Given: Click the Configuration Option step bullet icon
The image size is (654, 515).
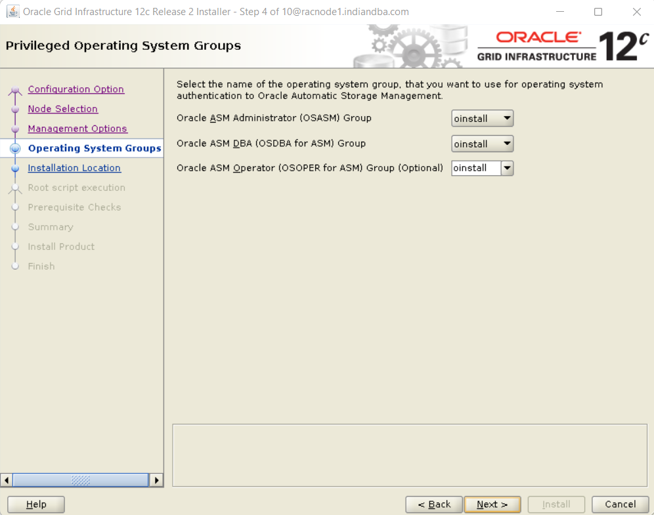Looking at the screenshot, I should tap(16, 90).
